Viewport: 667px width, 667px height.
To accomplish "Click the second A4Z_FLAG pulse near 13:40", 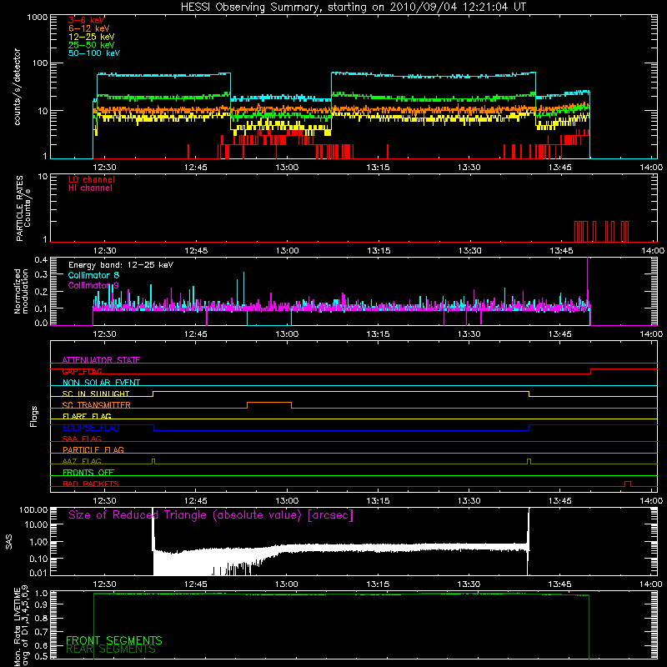I will pyautogui.click(x=529, y=461).
